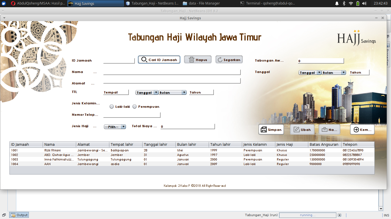Click the Jenis Haji column header
Viewport: 391px width, 219px height.
[x=292, y=144]
